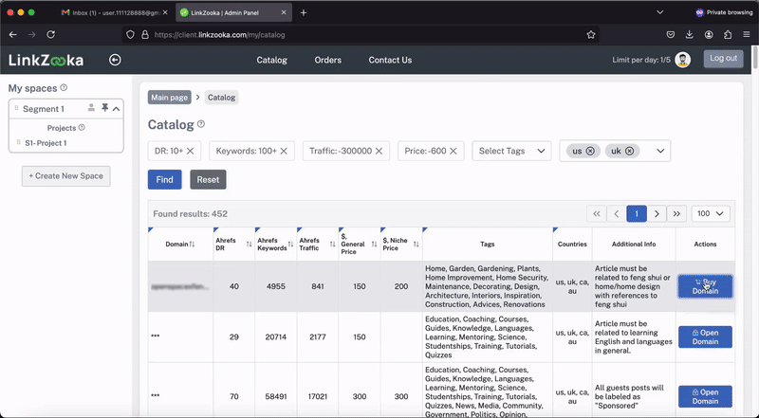
Task: Switch to the Gmail Inbox tab
Action: pyautogui.click(x=111, y=12)
